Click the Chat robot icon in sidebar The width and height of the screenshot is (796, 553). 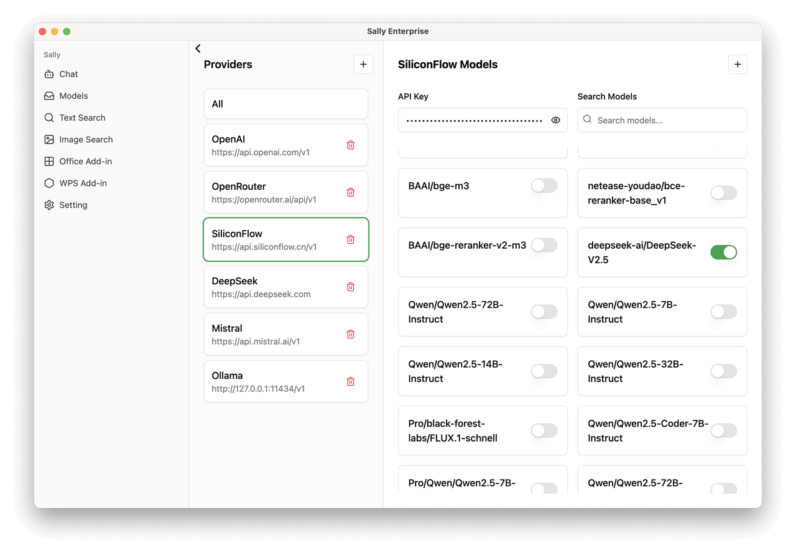(x=49, y=74)
